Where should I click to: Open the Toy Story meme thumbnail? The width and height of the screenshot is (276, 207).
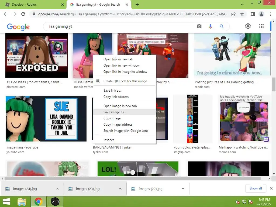(x=244, y=119)
